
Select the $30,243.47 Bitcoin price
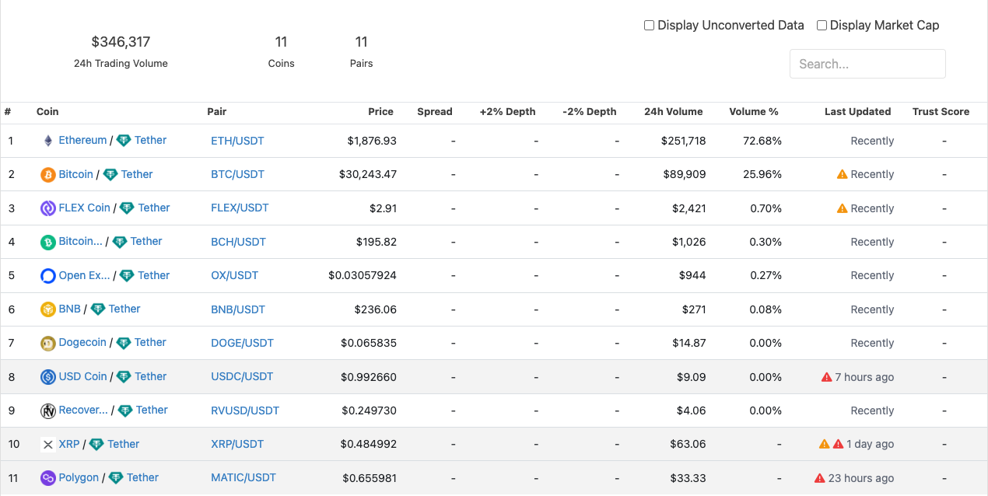click(x=368, y=174)
